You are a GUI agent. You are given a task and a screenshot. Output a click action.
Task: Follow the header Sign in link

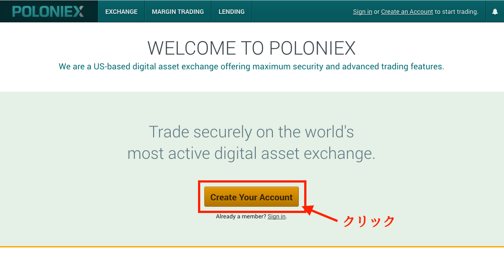(362, 12)
